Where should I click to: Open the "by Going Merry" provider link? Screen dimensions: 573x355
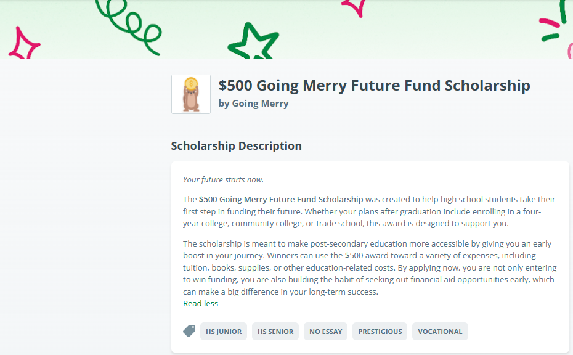(253, 104)
